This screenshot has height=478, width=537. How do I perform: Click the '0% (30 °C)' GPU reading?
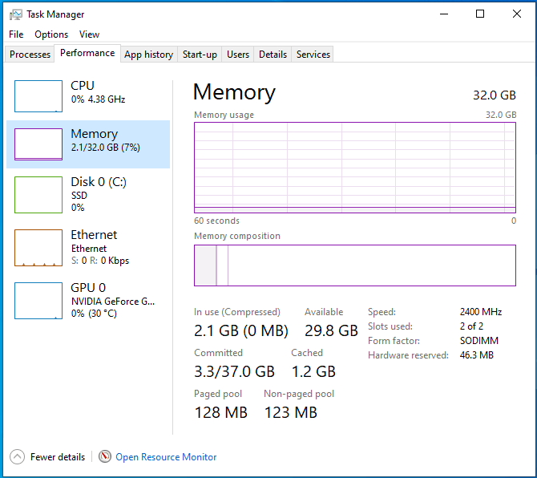pyautogui.click(x=94, y=314)
